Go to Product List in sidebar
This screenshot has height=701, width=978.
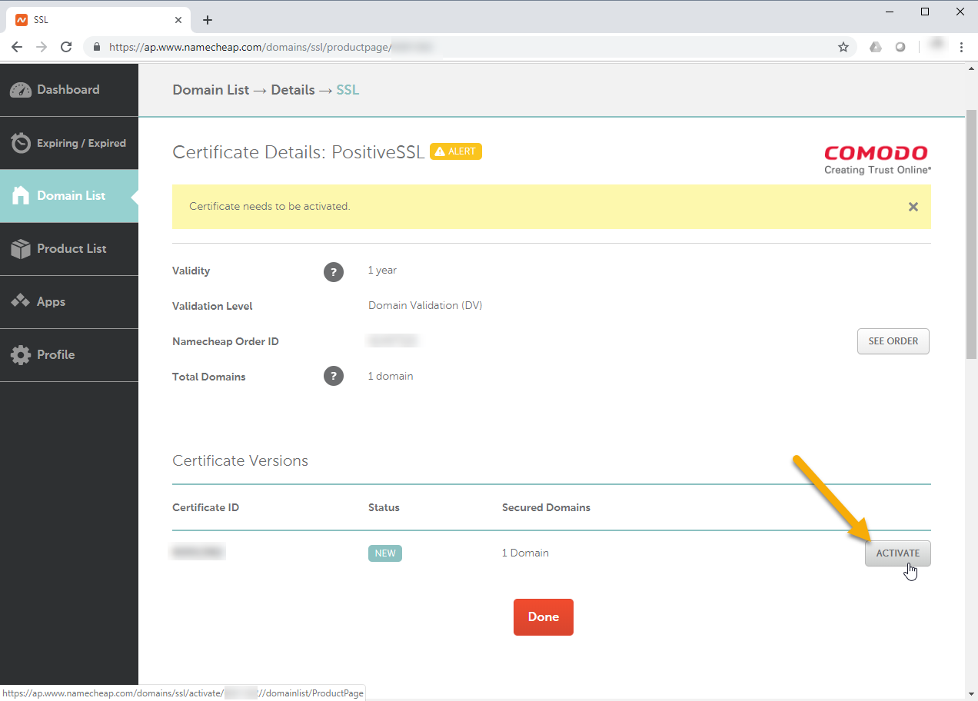point(69,249)
